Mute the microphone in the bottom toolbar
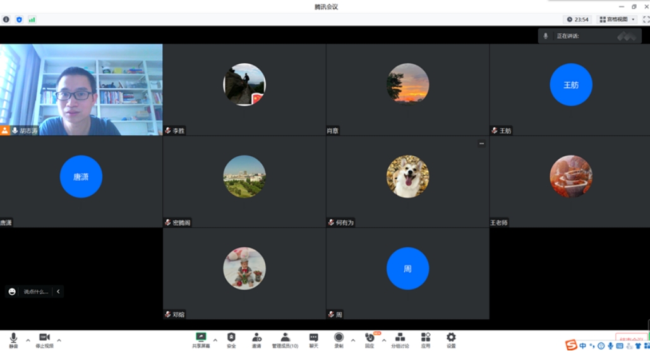650x351 pixels. [13, 339]
